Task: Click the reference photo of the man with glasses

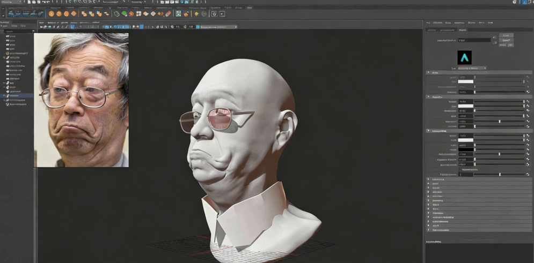Action: 81,100
